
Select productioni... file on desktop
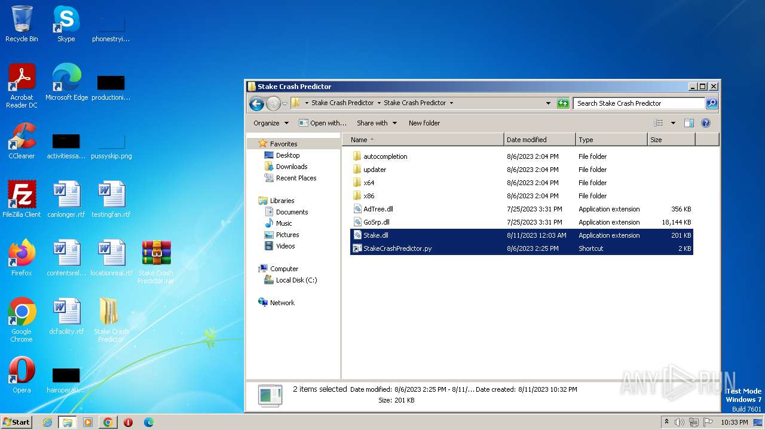111,87
